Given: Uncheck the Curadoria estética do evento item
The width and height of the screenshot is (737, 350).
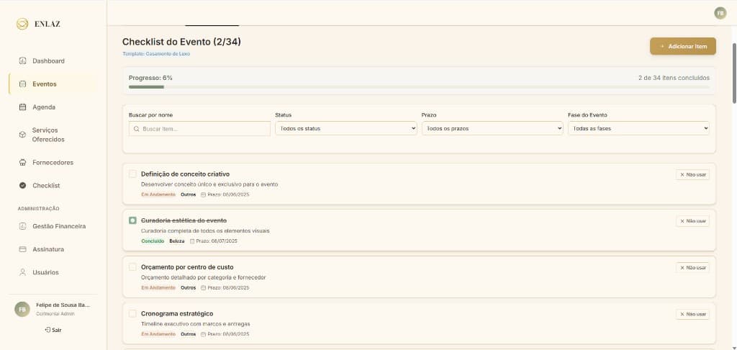Looking at the screenshot, I should click(132, 220).
